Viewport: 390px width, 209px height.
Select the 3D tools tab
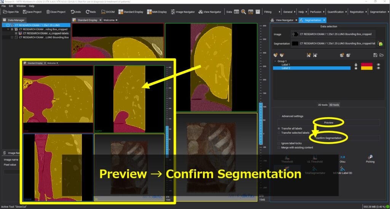pyautogui.click(x=334, y=105)
